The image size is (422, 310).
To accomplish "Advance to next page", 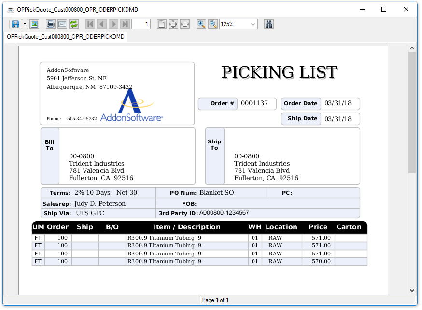I will tap(113, 24).
